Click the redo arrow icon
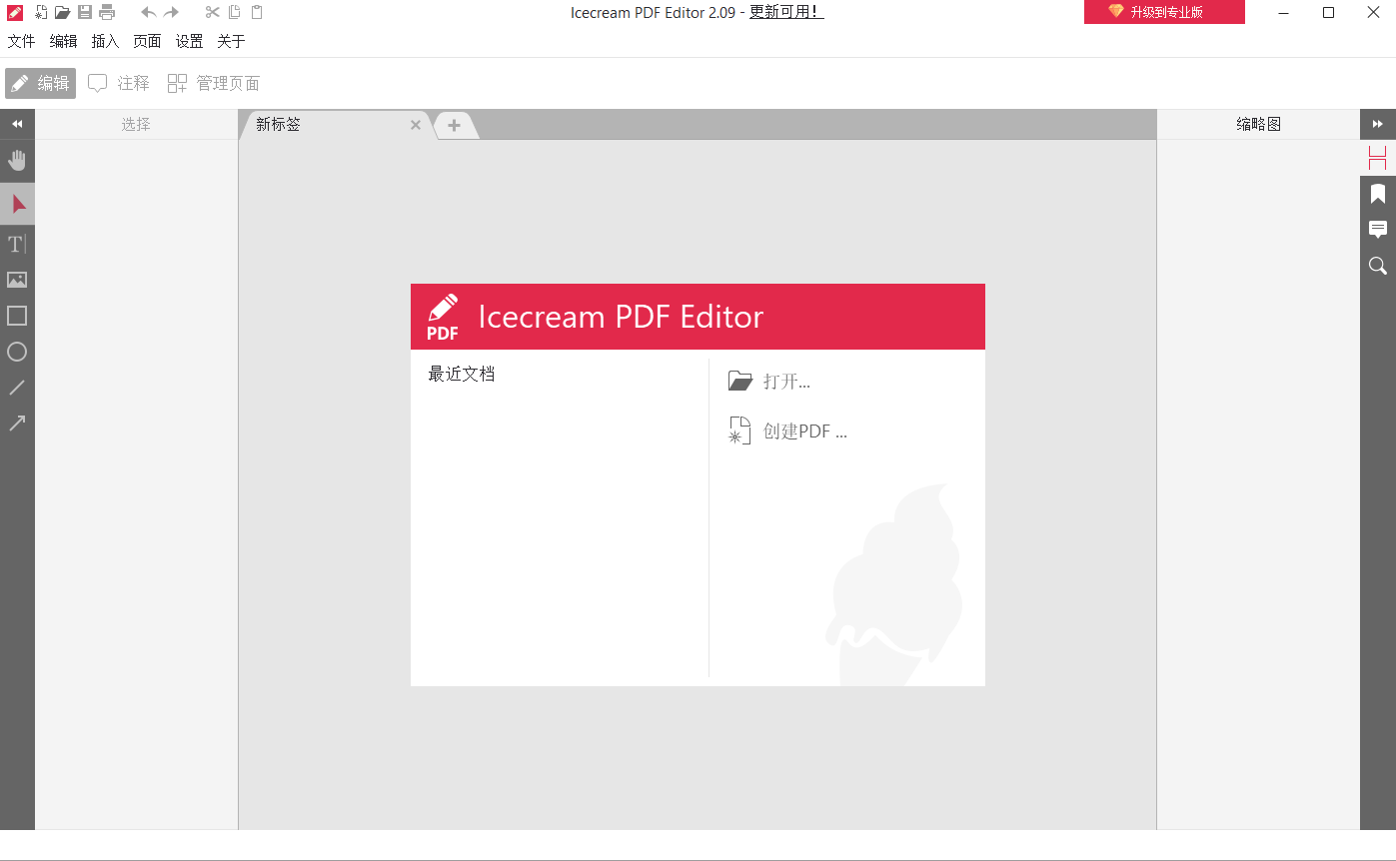 point(171,12)
